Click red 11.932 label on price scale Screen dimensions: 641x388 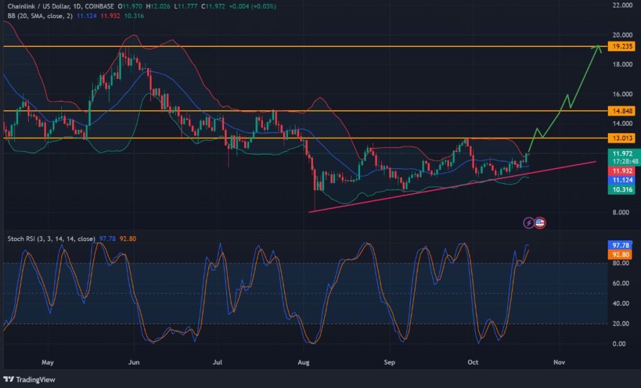622,171
